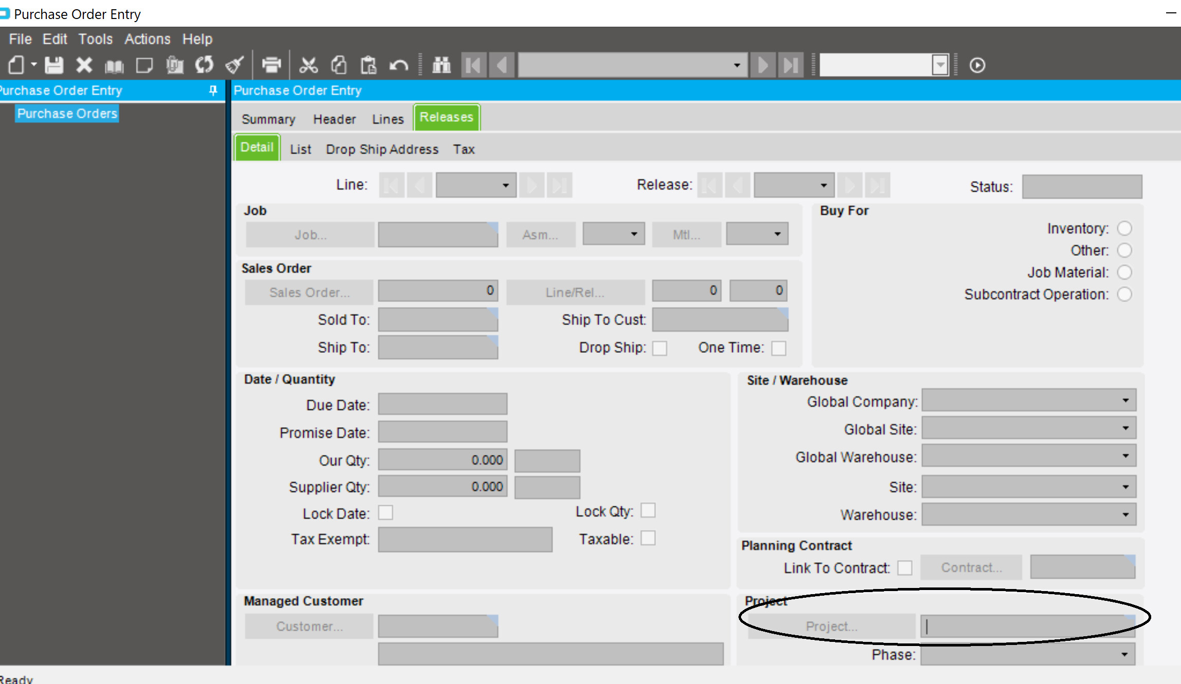This screenshot has height=684, width=1181.
Task: Click the Delete X icon in toolbar
Action: 84,65
